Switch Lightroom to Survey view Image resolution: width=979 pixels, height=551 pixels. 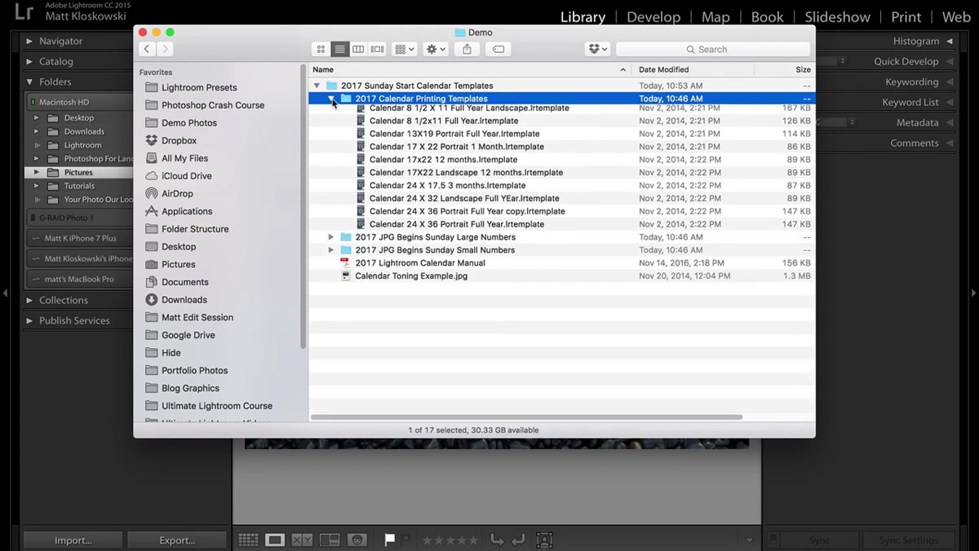click(330, 540)
